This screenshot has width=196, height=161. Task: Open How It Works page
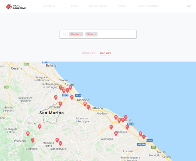point(98,6)
